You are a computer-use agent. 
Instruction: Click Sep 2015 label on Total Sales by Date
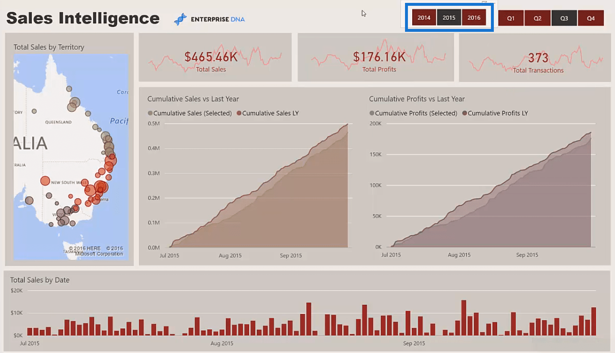(414, 343)
